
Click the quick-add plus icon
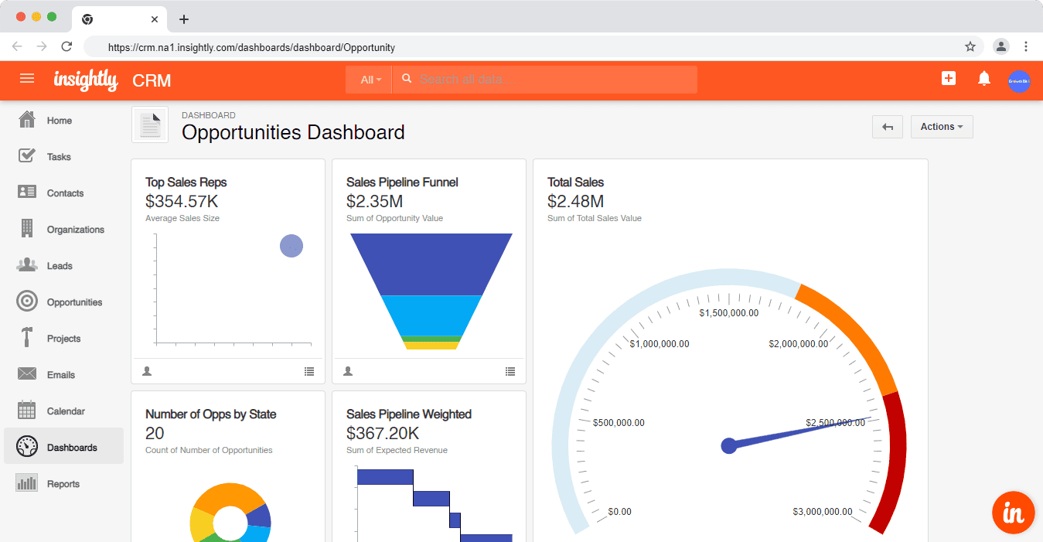click(948, 78)
